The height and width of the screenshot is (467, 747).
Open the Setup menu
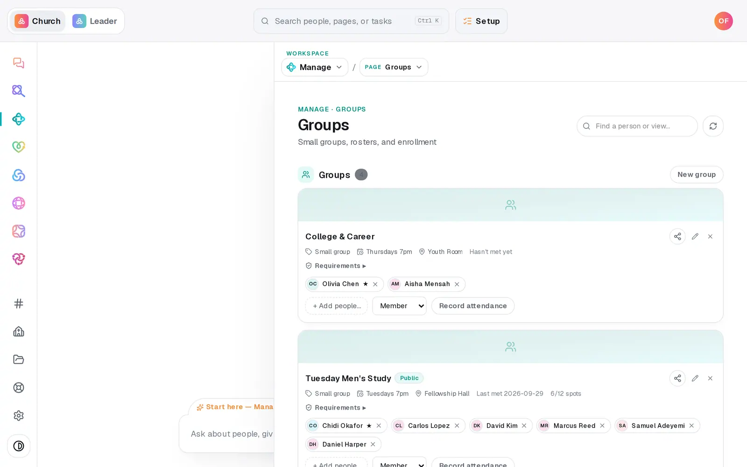[481, 21]
